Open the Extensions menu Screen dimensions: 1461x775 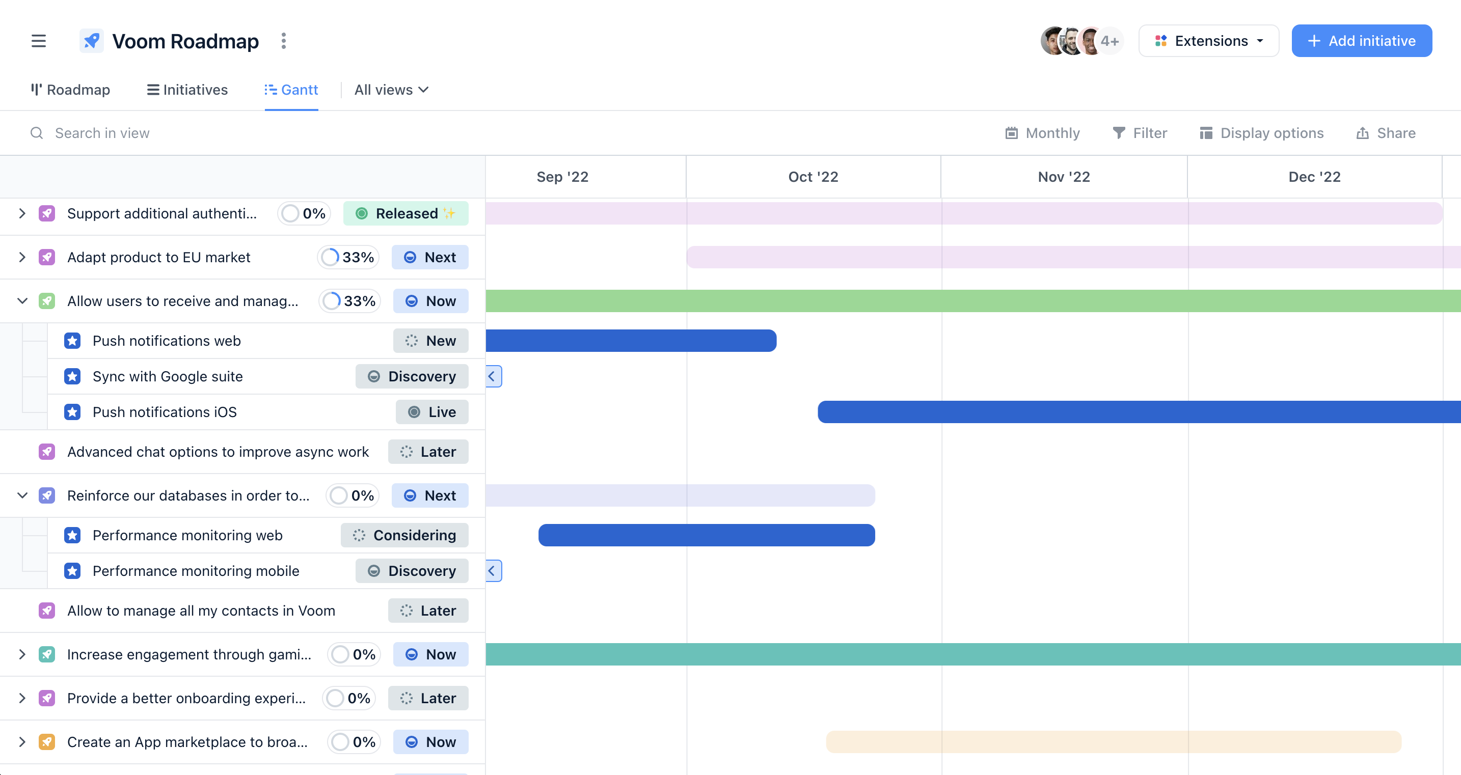(x=1209, y=40)
